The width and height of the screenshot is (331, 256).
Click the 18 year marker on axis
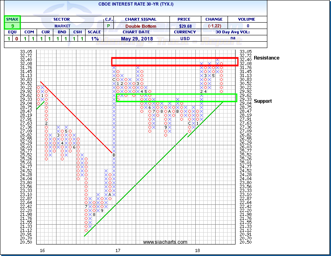tap(197, 251)
